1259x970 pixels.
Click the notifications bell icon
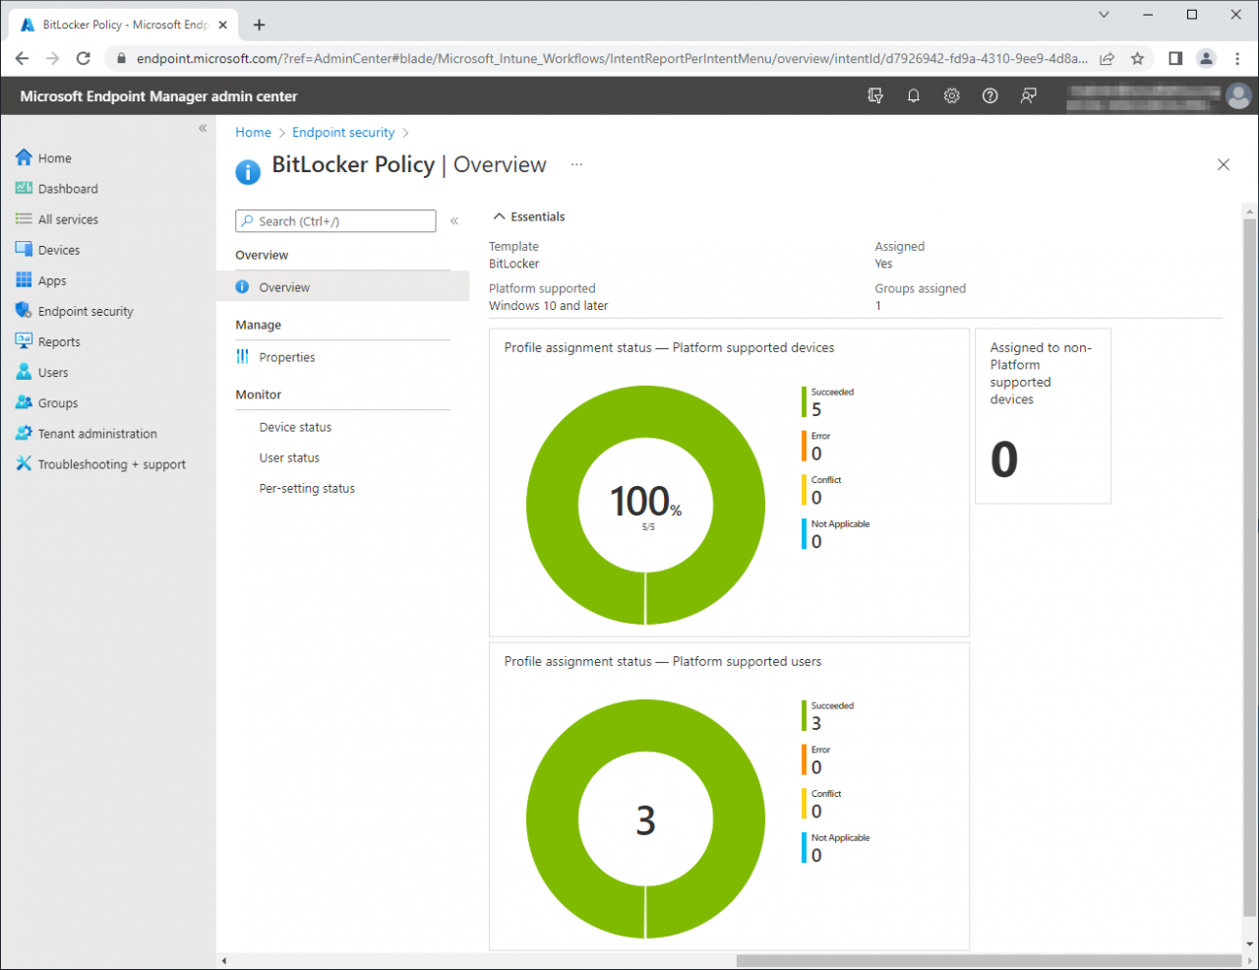[x=913, y=95]
